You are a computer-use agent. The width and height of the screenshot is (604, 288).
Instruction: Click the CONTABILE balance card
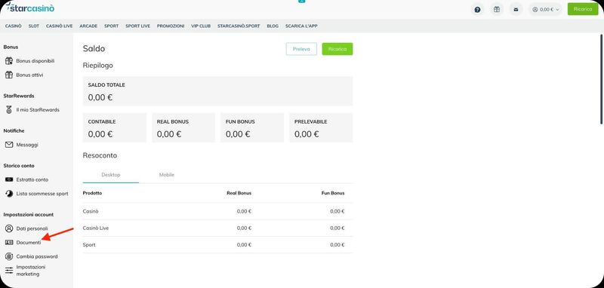point(115,127)
